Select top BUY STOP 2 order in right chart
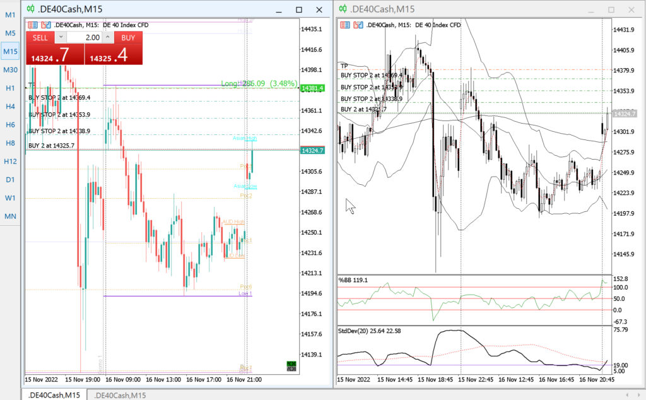 [371, 75]
